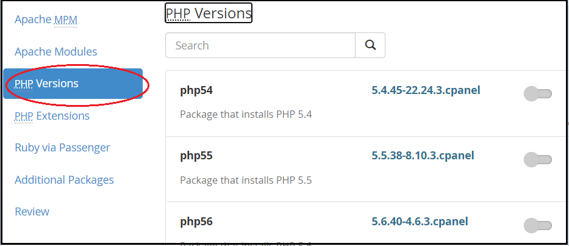Toggle the php54 package switch
Screen dimensions: 569x246
click(538, 94)
